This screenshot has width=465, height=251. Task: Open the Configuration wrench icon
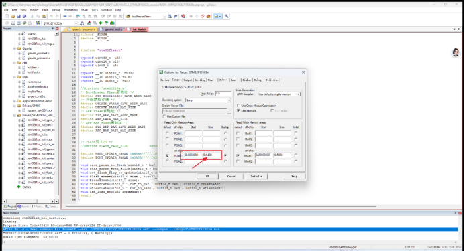click(227, 16)
